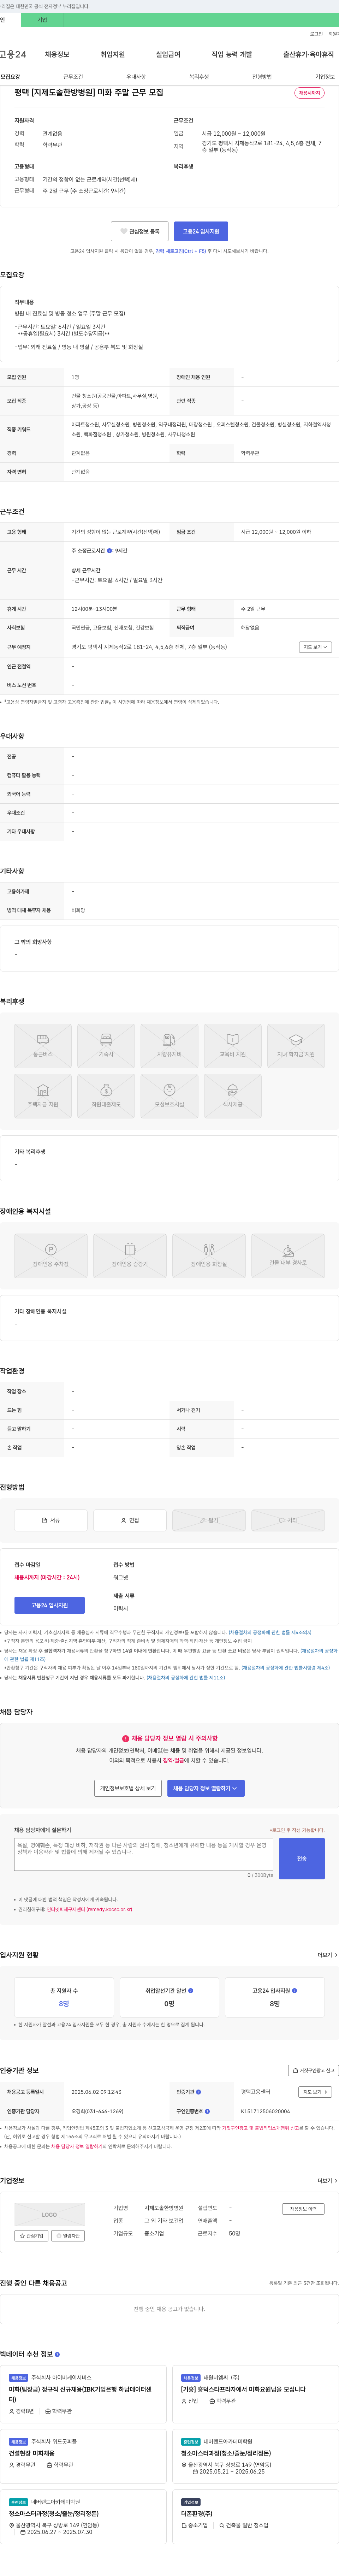Viewport: 339px width, 2576px height.
Task: Click info icon beside 빅데이터 추천 정보
Action: pyautogui.click(x=57, y=2354)
